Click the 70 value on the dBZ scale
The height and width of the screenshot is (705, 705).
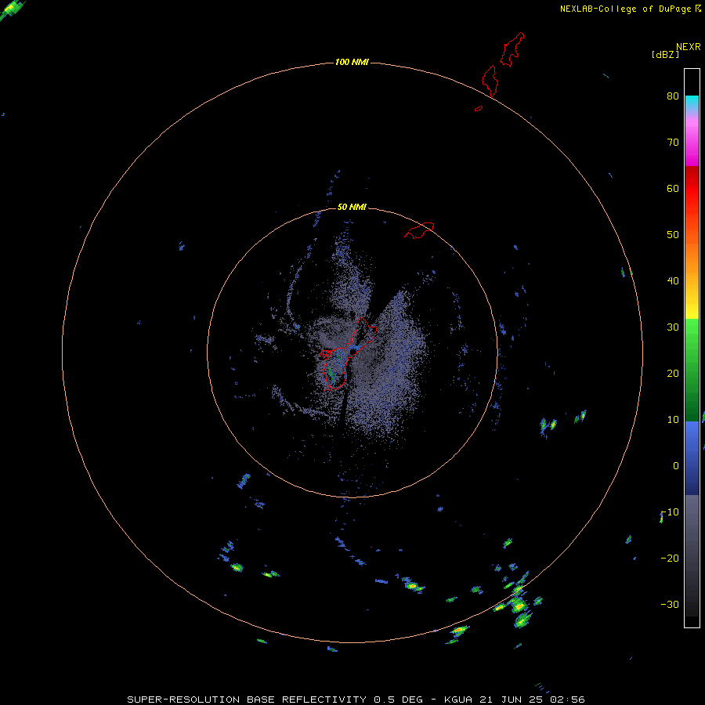[x=673, y=142]
